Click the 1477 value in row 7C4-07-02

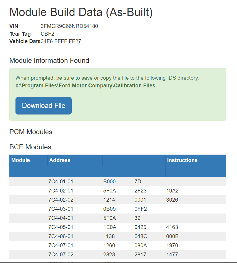click(x=172, y=254)
